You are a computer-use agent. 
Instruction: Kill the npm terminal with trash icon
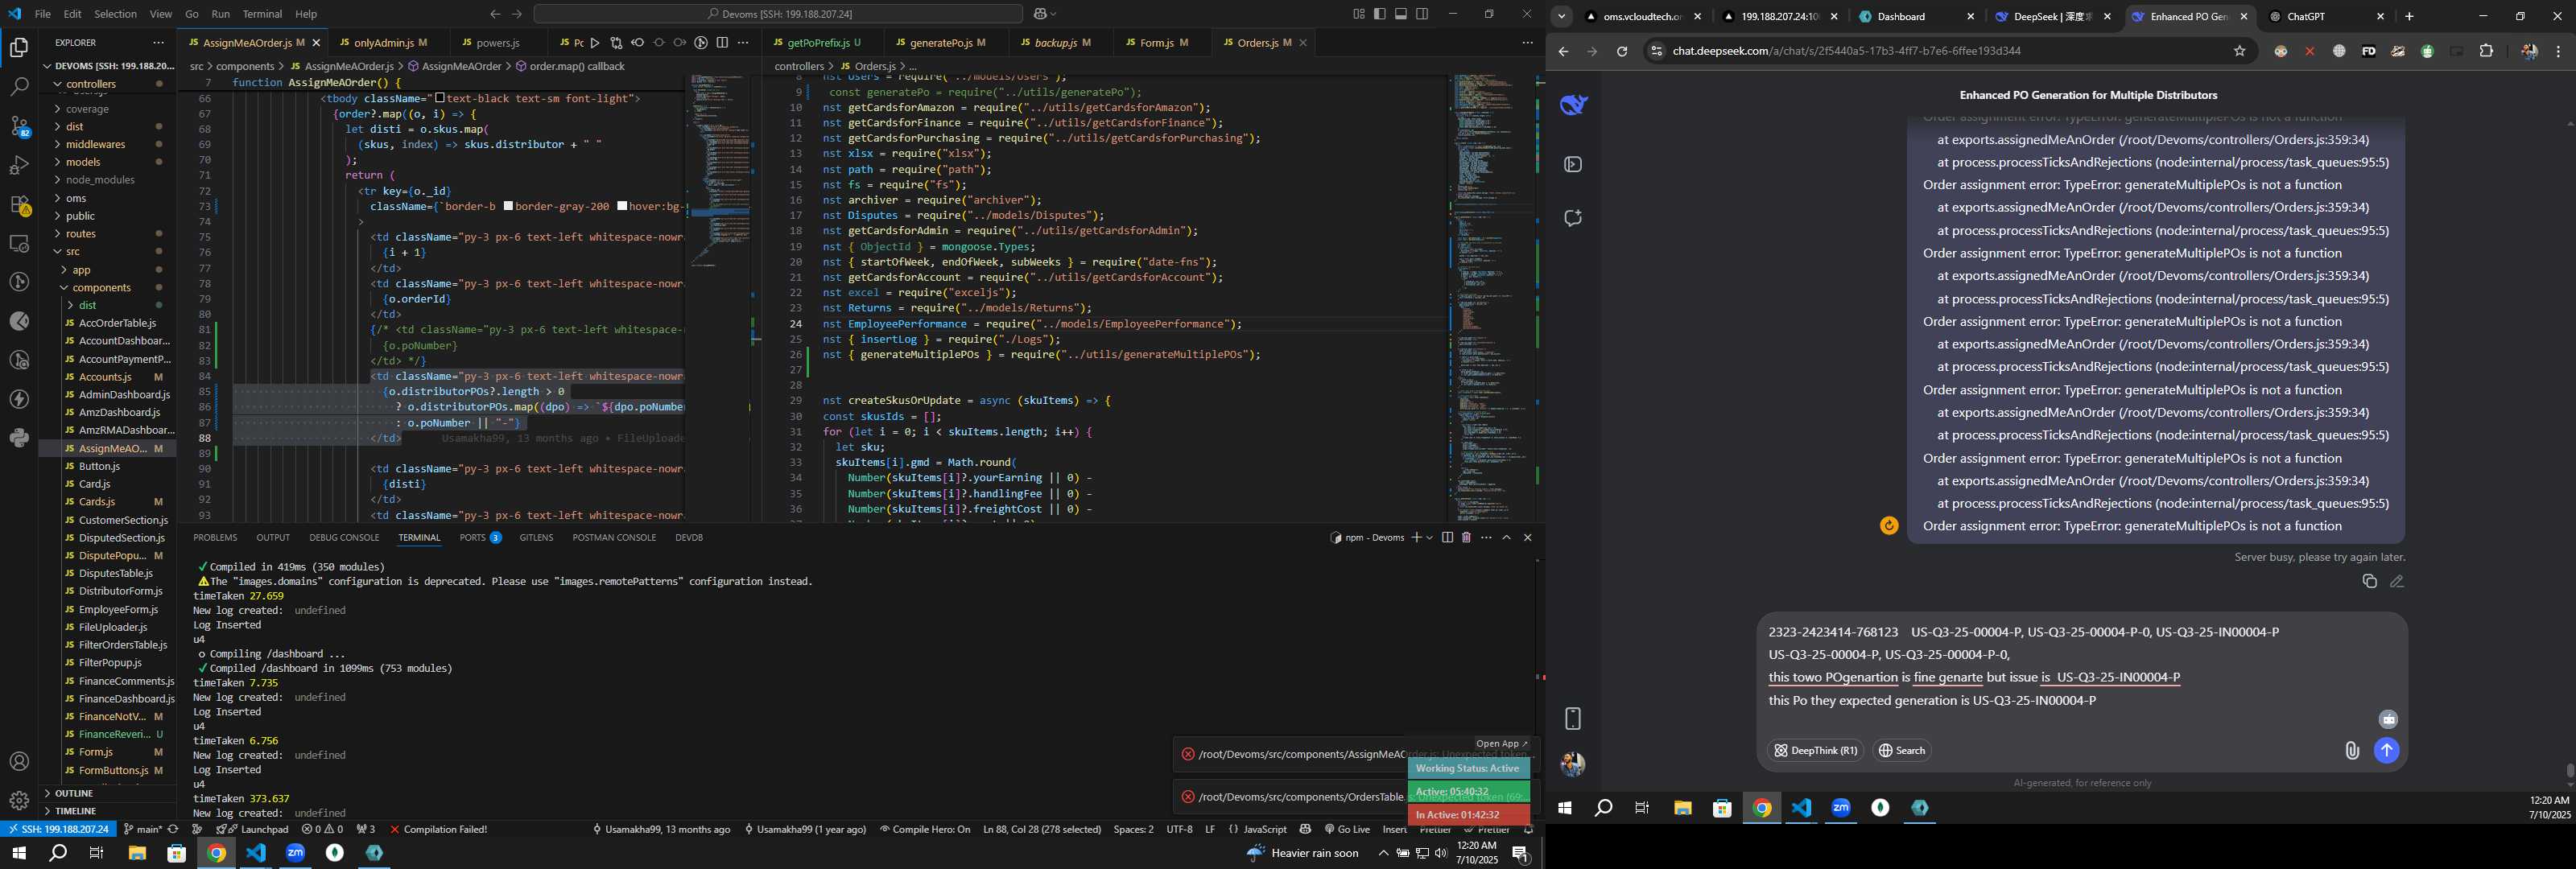1466,538
